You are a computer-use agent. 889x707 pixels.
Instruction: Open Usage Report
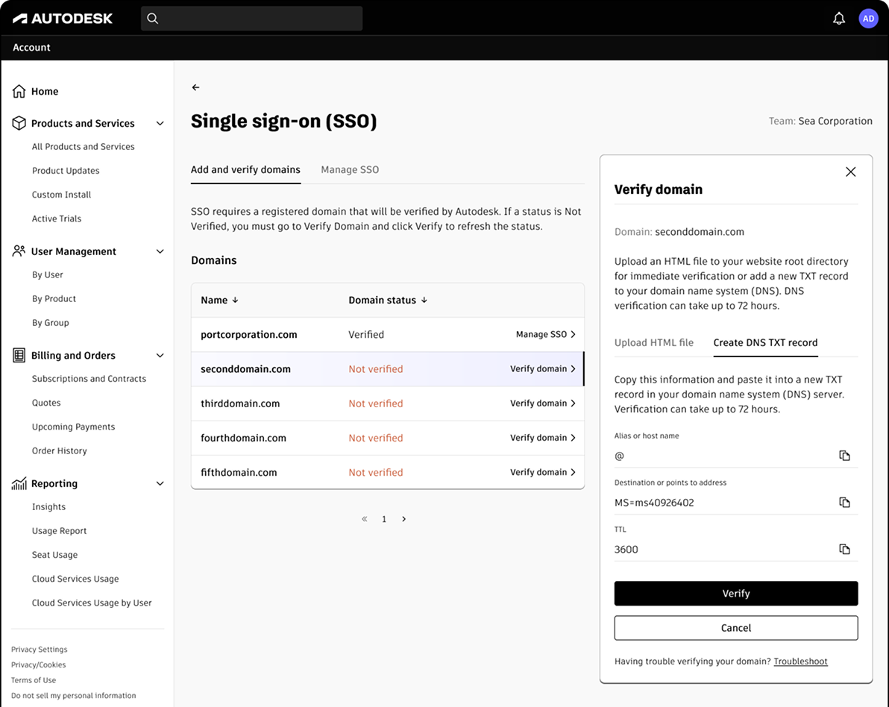tap(60, 531)
